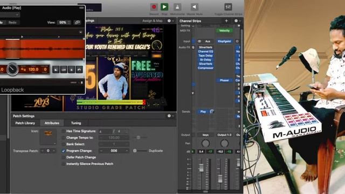
Task: Decrease Transpose Patch with the minus stepper
Action: tap(42, 151)
